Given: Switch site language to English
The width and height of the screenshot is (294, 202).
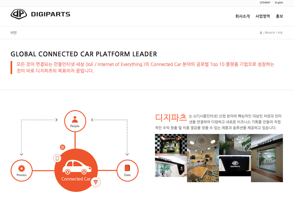Looking at the screenshot, I should [279, 3].
